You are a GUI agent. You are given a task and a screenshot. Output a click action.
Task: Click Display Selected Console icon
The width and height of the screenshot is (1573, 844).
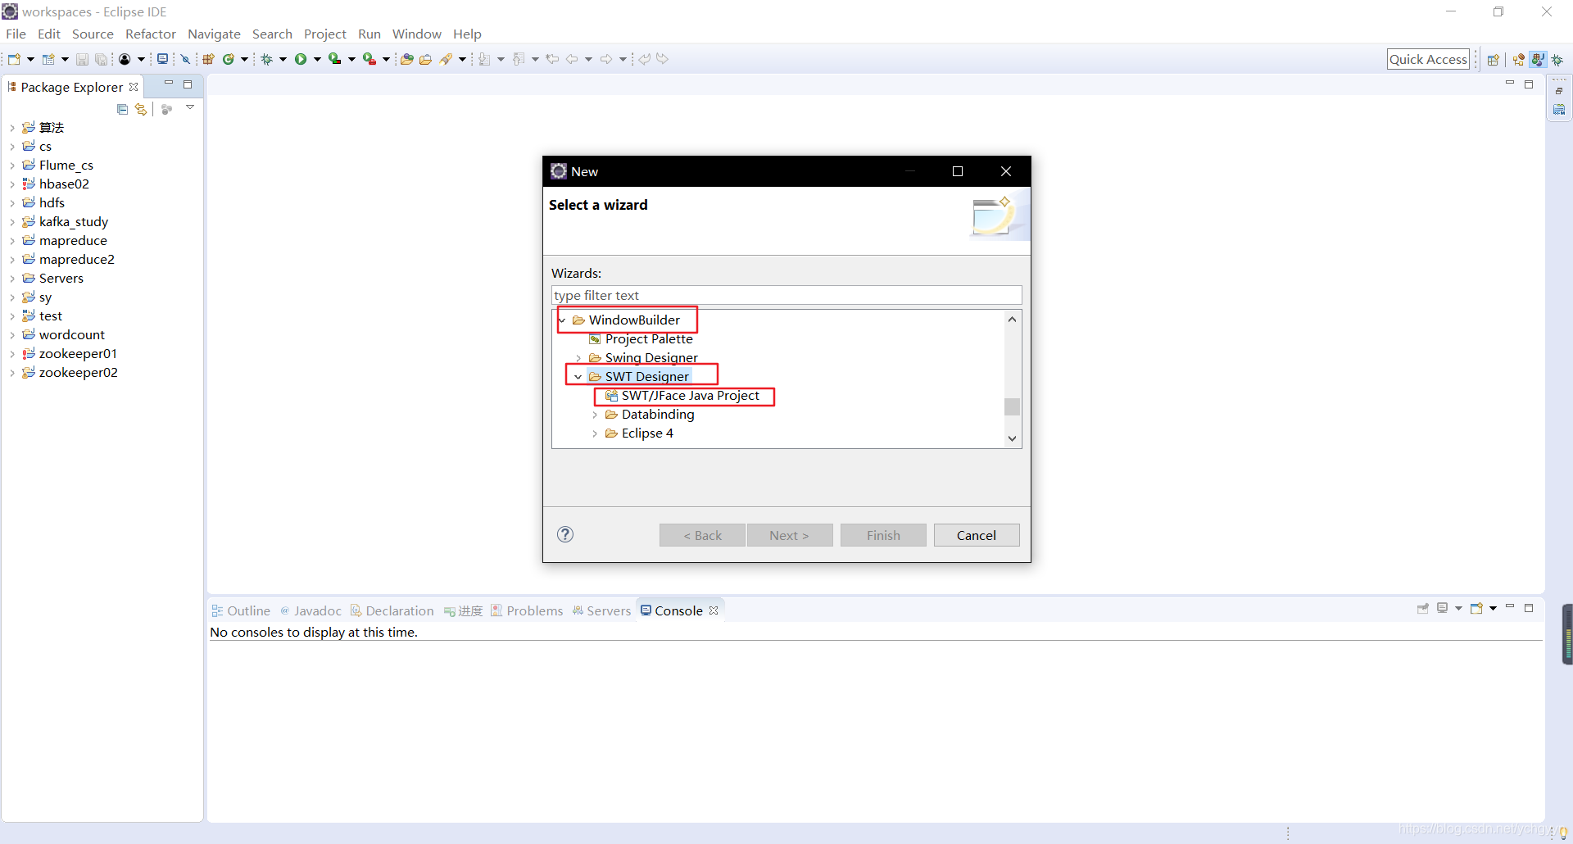[1442, 608]
